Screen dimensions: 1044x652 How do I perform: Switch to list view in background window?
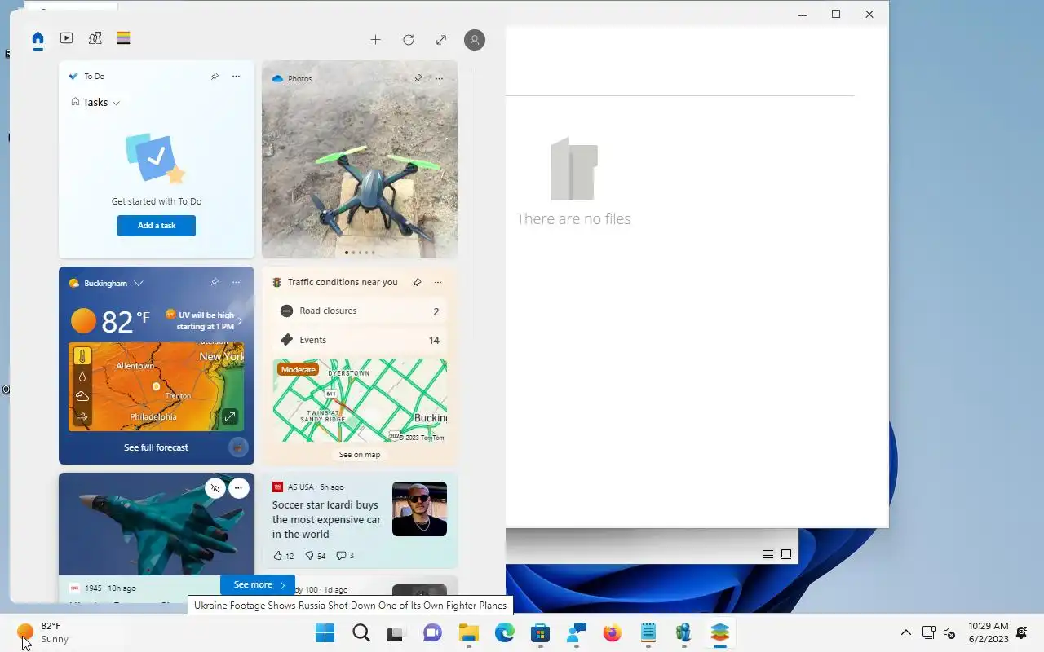tap(768, 554)
